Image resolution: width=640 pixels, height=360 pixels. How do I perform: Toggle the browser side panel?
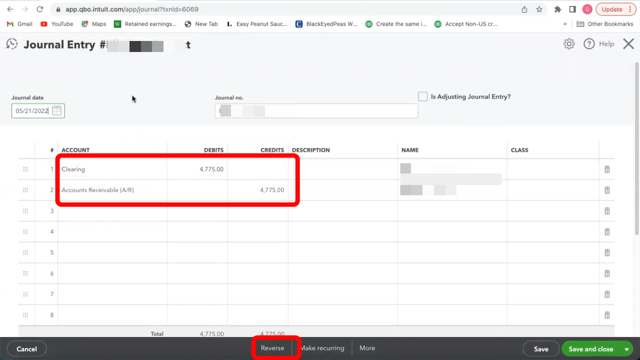[573, 9]
